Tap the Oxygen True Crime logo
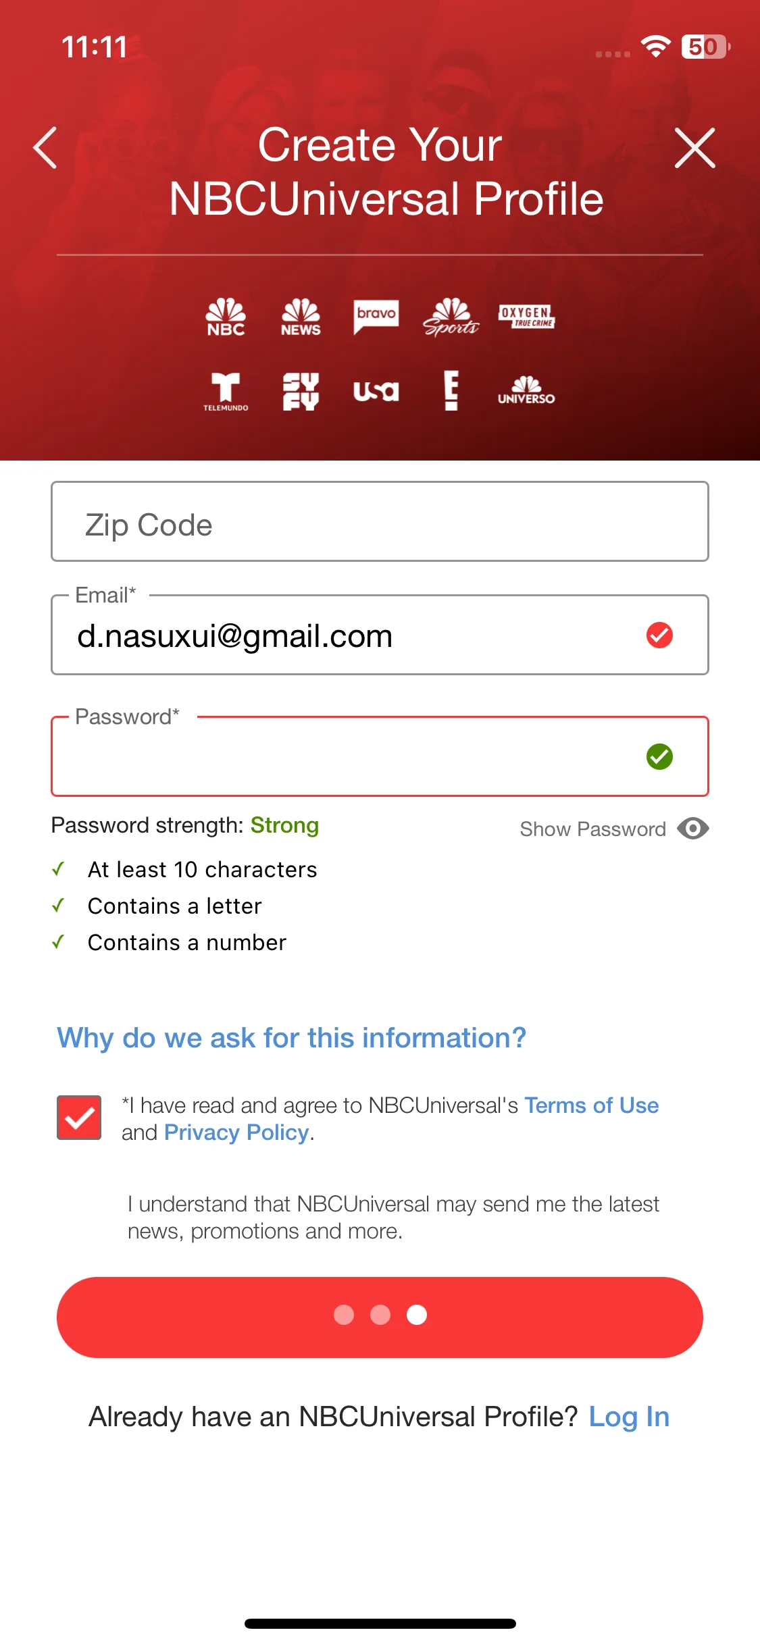760x1645 pixels. (526, 316)
